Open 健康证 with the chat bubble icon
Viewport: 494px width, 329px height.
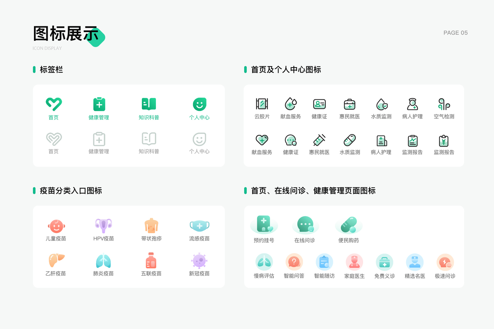tap(291, 140)
